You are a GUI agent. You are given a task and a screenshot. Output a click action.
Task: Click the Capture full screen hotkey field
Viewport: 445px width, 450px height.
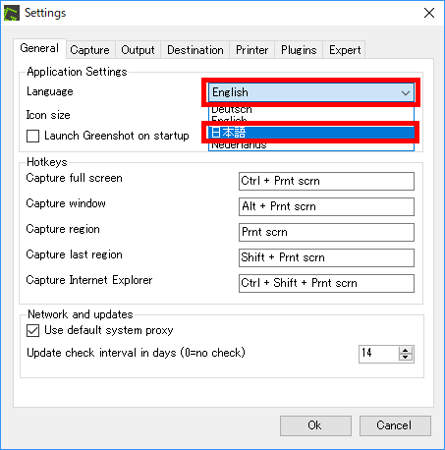pos(326,181)
